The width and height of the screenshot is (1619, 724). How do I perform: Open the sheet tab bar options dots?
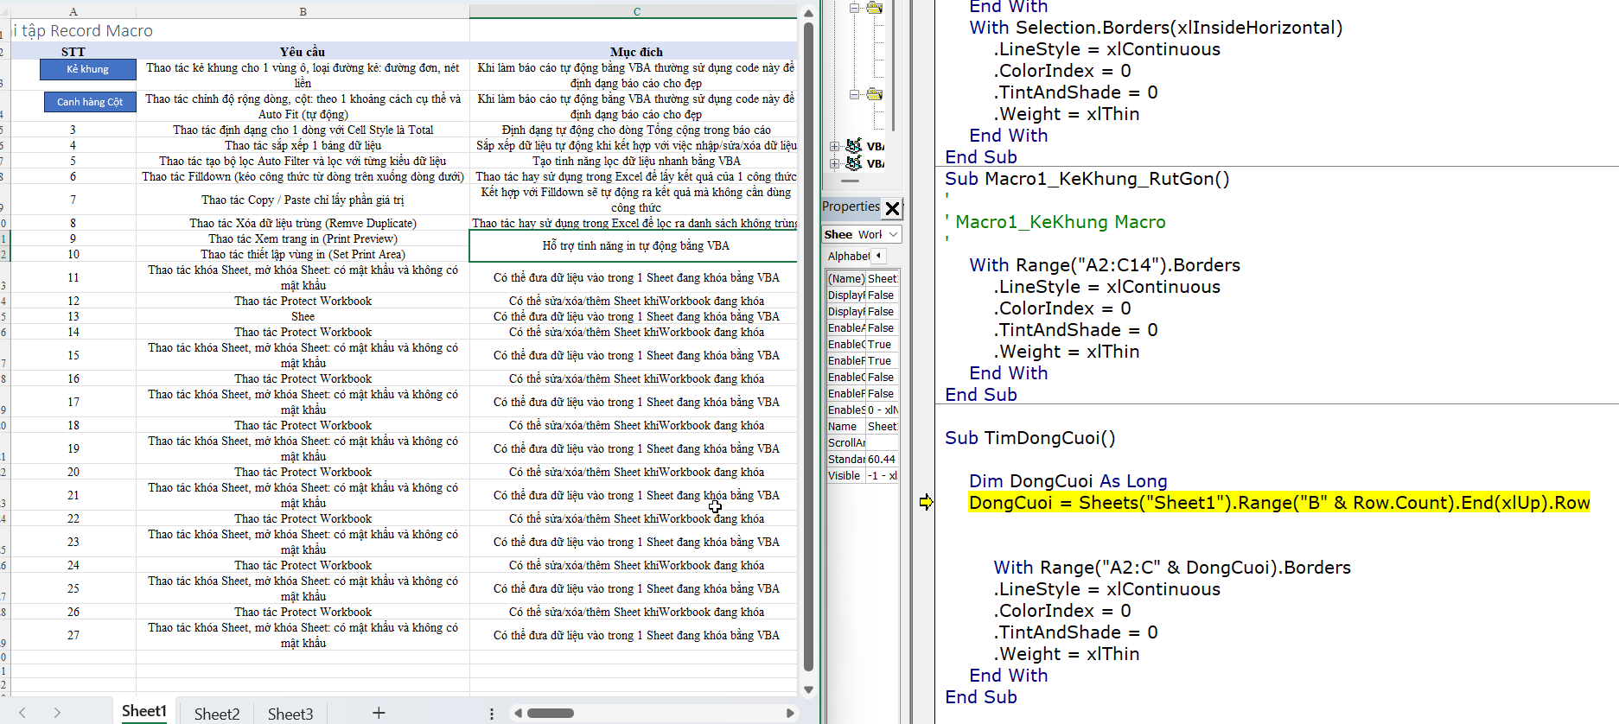coord(492,714)
